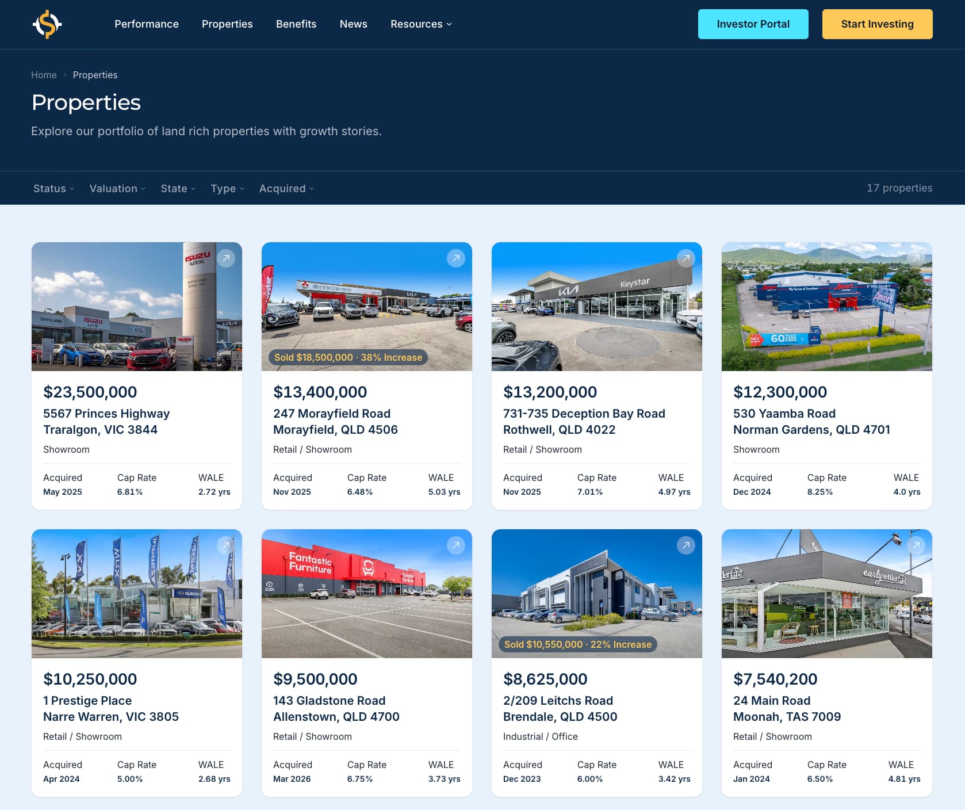The image size is (965, 810).
Task: Expand the State filter dropdown
Action: coord(178,188)
